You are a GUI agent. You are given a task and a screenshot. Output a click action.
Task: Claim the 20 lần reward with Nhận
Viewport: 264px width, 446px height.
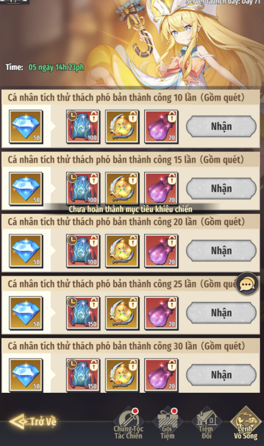[221, 251]
